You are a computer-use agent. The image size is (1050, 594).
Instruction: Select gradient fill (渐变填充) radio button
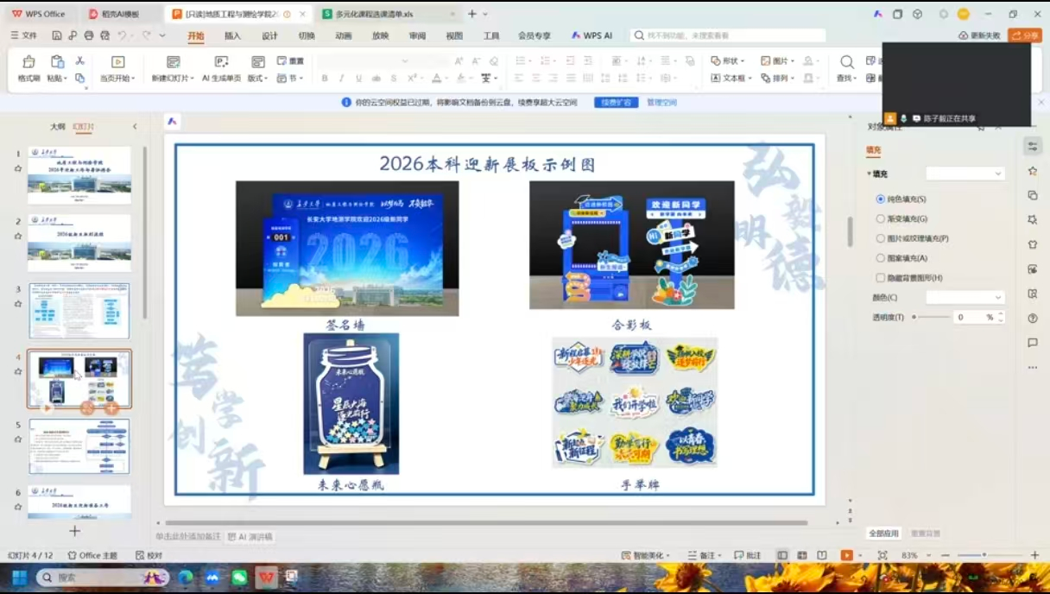tap(881, 219)
